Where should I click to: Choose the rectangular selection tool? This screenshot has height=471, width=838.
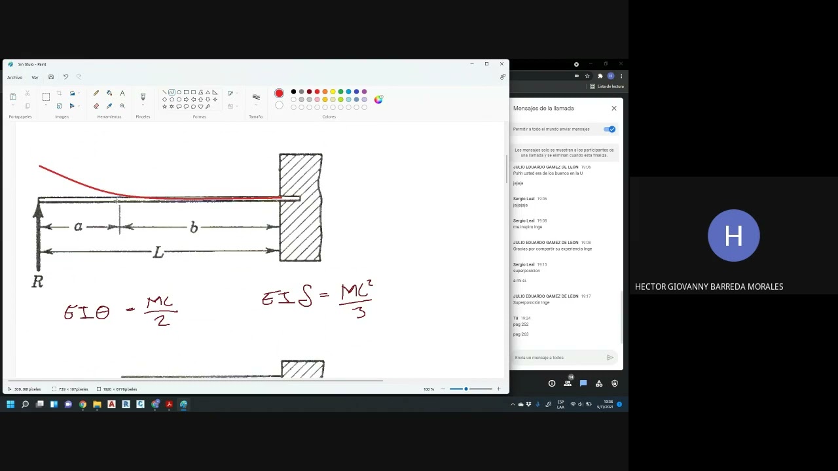46,97
